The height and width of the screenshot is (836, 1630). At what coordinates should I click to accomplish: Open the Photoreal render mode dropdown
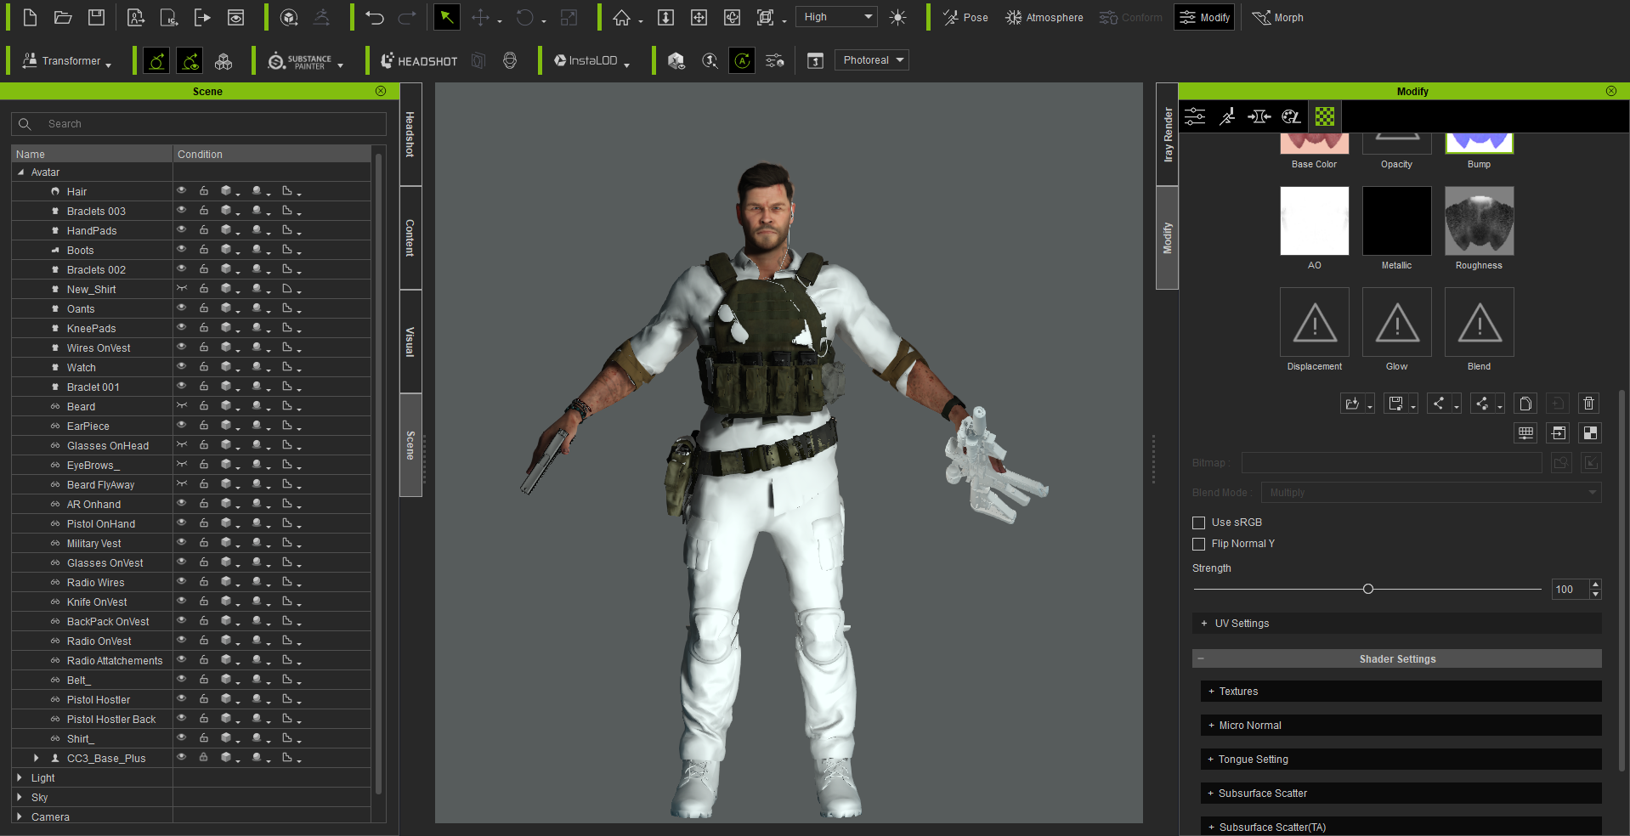[872, 60]
